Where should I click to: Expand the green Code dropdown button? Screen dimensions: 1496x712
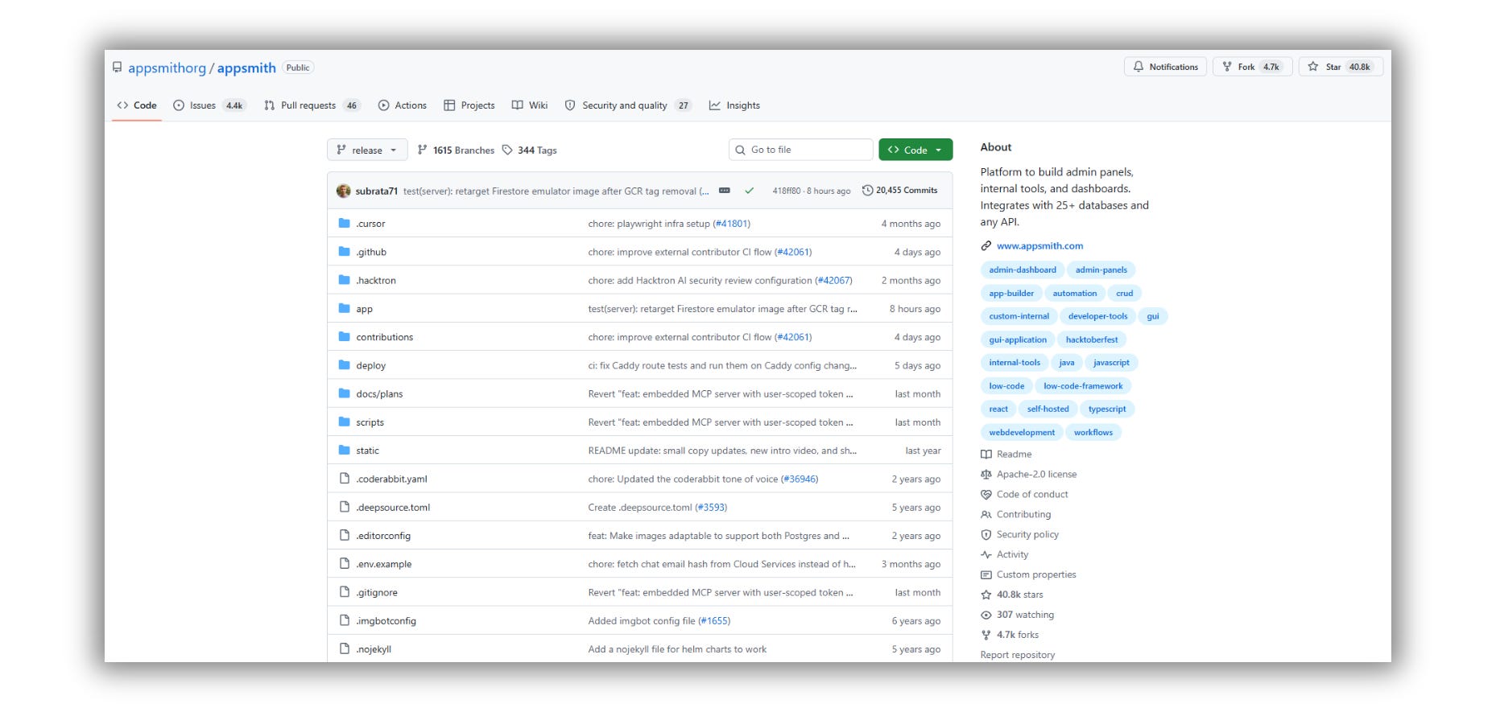[x=915, y=150]
